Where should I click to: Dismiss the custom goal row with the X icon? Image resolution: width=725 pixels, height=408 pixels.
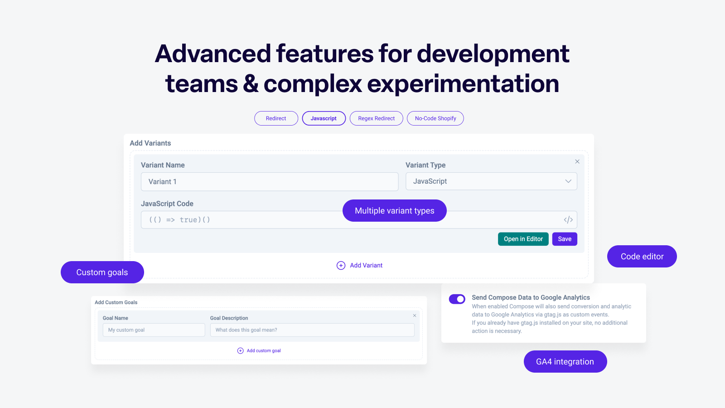(x=415, y=316)
